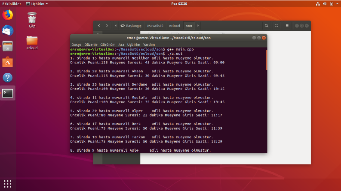Screen dimensions: 341x191
Task: Click the './a.out' command text
Action: click(x=175, y=54)
